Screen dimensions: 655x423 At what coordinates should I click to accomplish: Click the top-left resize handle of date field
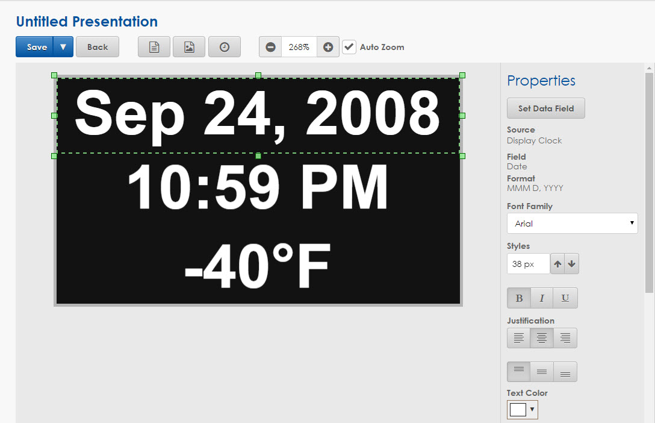point(54,75)
